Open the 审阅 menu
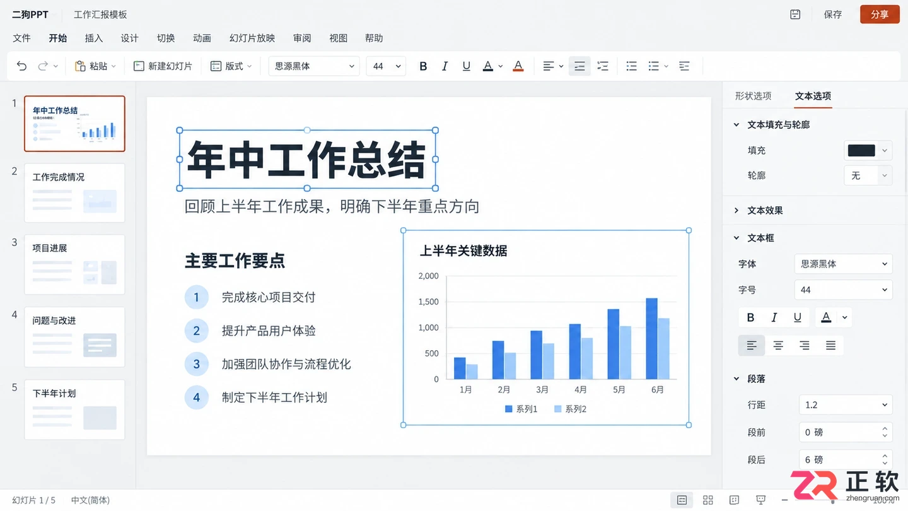Image resolution: width=908 pixels, height=511 pixels. tap(302, 38)
